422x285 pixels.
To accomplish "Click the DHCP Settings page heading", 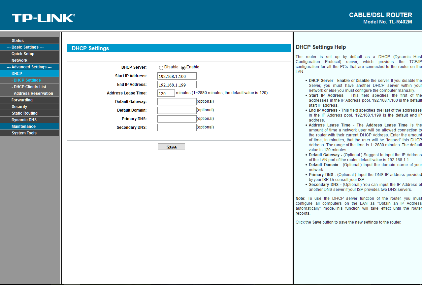I will 90,48.
